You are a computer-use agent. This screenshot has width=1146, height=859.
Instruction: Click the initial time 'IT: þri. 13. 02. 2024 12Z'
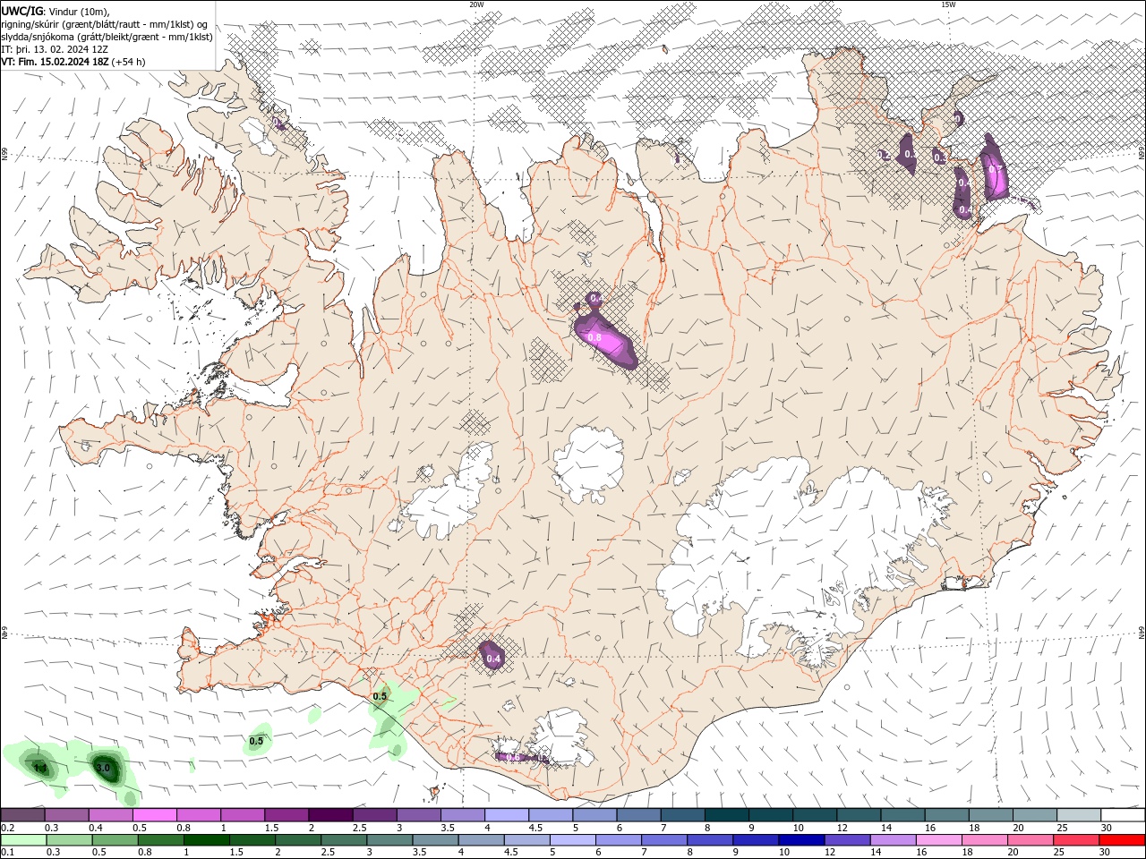56,49
